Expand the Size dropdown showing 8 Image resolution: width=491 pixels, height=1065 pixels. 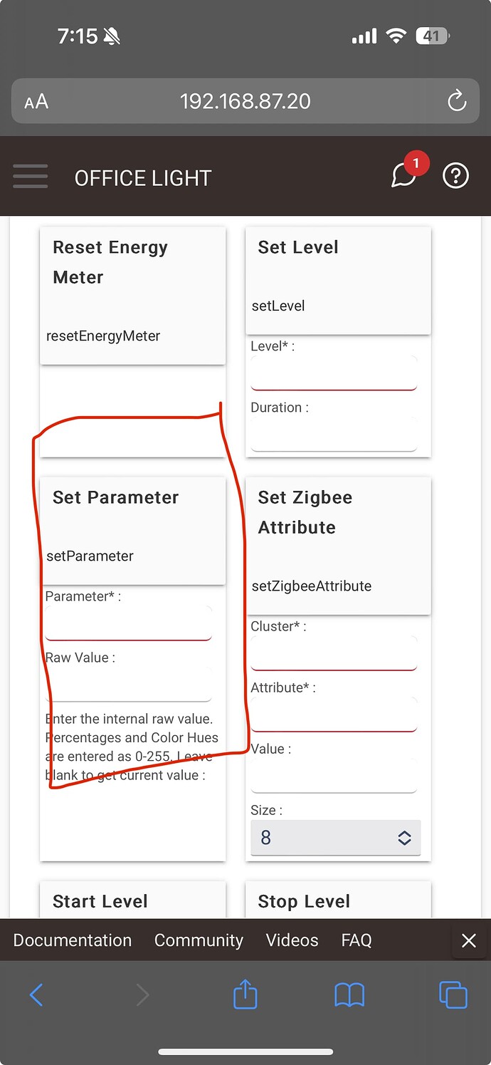point(335,838)
